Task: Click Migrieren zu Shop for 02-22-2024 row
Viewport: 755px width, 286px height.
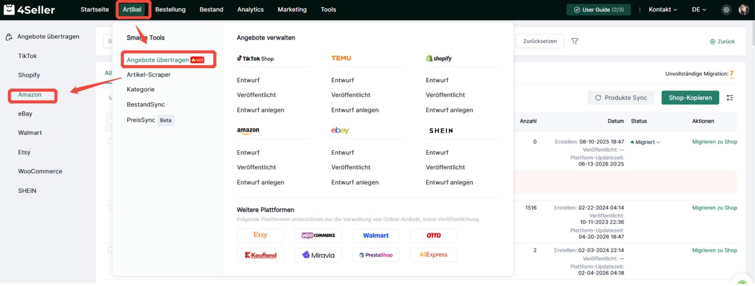Action: pos(715,208)
